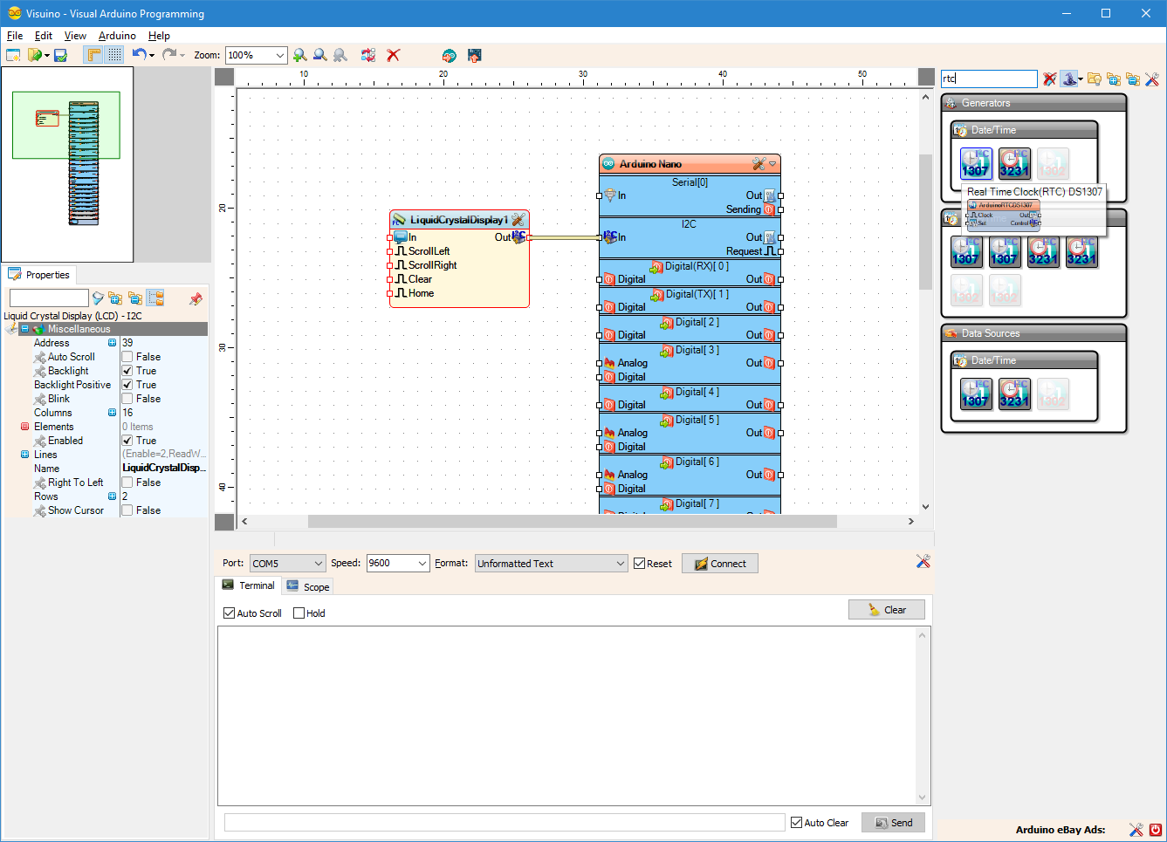Image resolution: width=1167 pixels, height=842 pixels.
Task: Uncheck the Reset checkbox
Action: [640, 564]
